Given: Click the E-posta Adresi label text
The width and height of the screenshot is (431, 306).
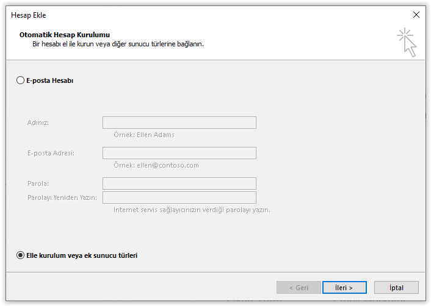Looking at the screenshot, I should point(51,153).
